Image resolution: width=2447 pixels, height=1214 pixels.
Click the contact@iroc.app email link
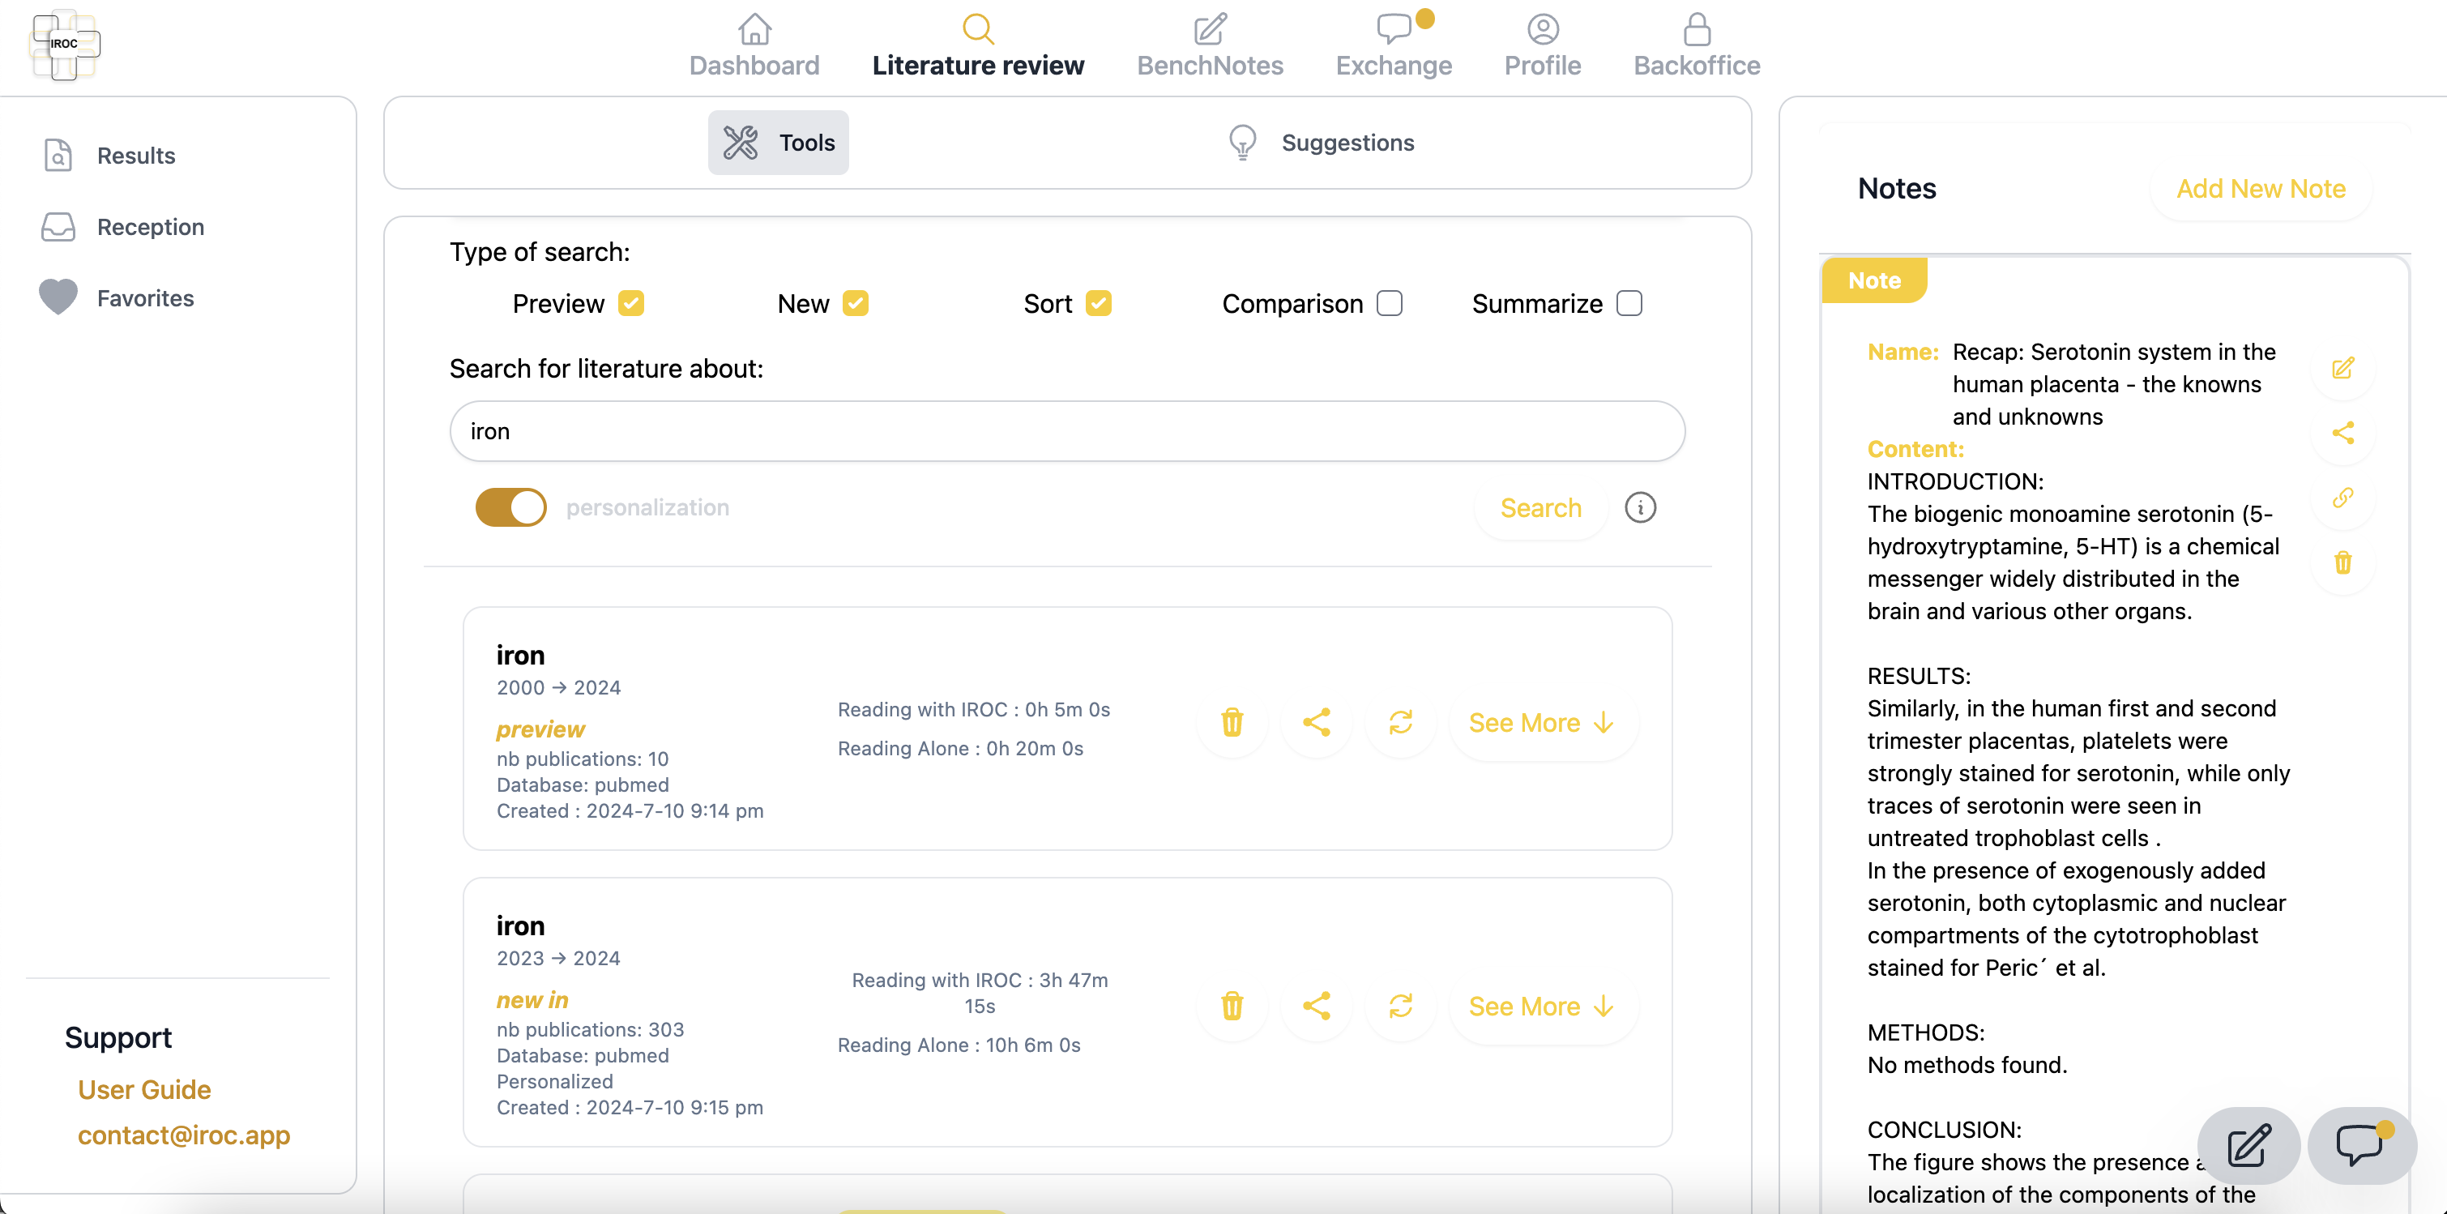point(184,1135)
